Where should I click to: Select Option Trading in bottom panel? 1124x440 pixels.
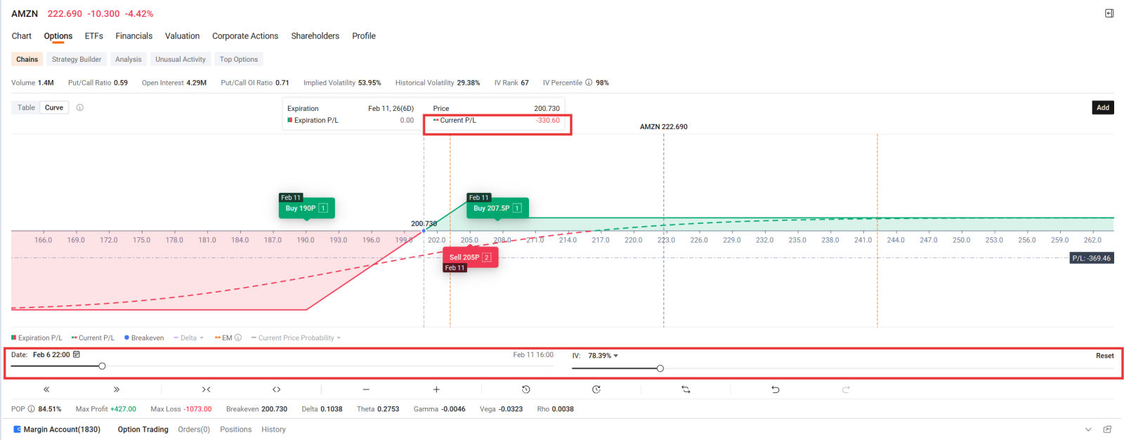click(x=143, y=429)
